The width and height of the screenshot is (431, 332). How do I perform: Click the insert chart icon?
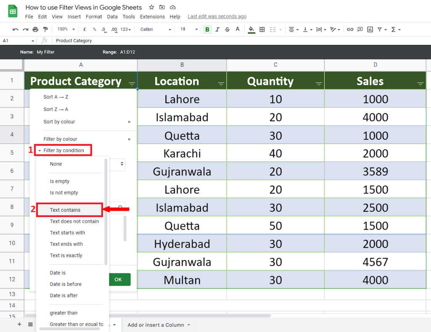[x=370, y=29]
